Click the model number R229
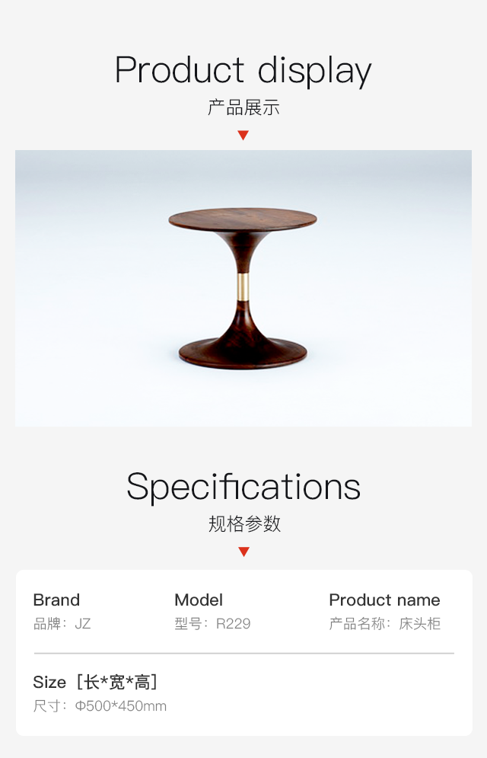The width and height of the screenshot is (487, 758). tap(233, 624)
